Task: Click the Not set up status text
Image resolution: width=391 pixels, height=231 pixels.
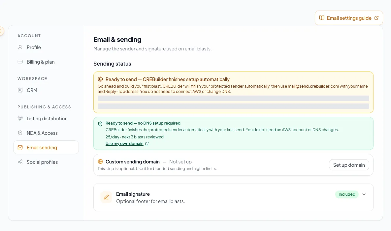Action: click(x=180, y=161)
